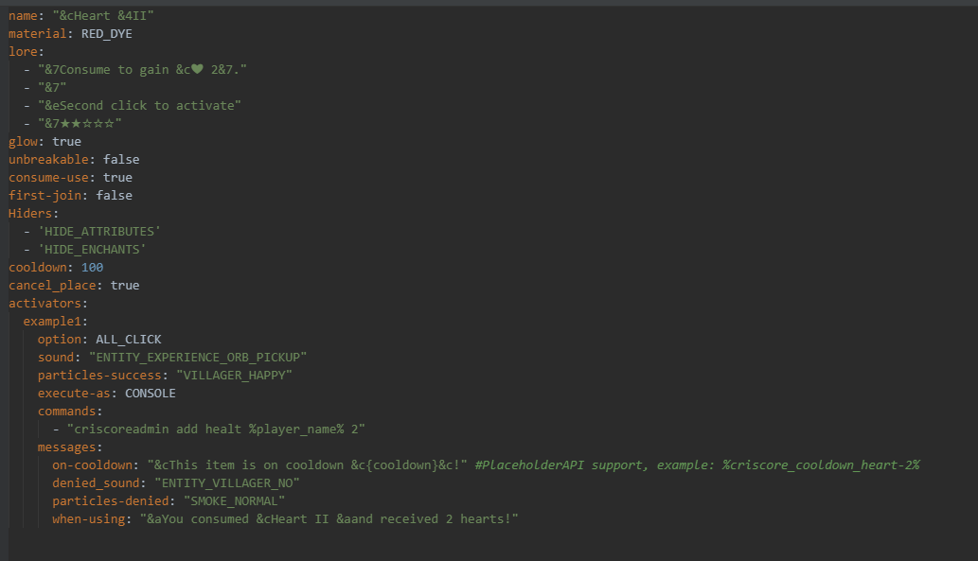Click the 'lore' key
978x561 pixels.
[23, 51]
